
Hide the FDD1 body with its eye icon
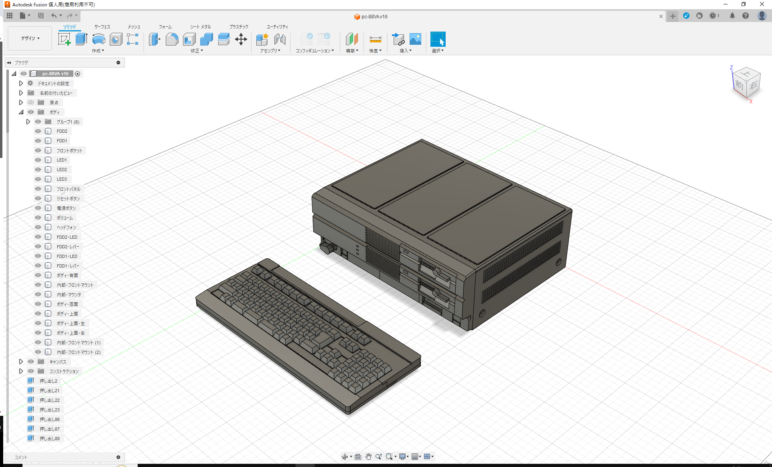38,141
